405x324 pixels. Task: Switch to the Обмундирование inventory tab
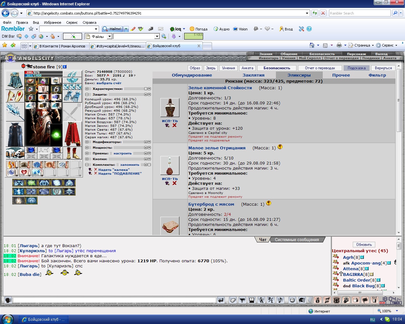(x=192, y=75)
